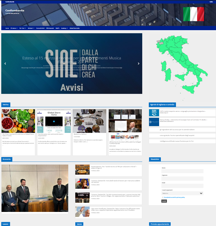The image size is (216, 226).
Task: Open the thumbnail of the woman beside a flag
Action: point(82,184)
